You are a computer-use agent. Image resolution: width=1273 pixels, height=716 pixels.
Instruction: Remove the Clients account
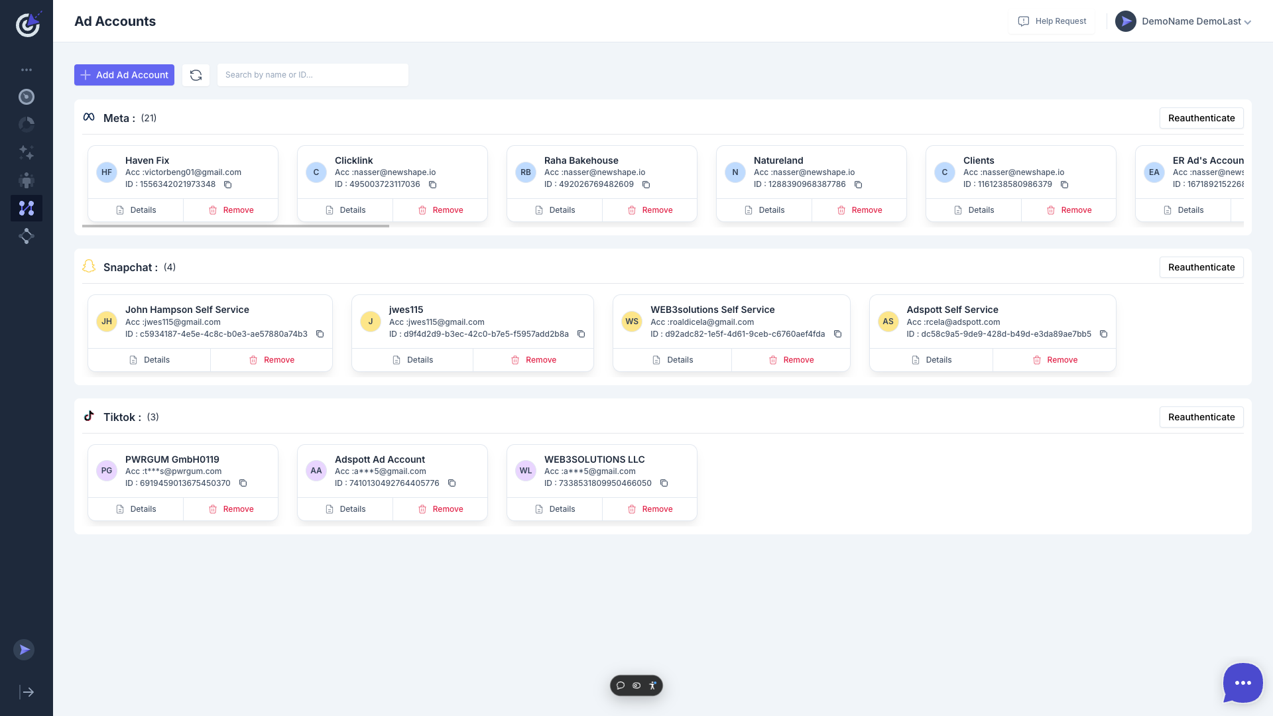click(1069, 210)
